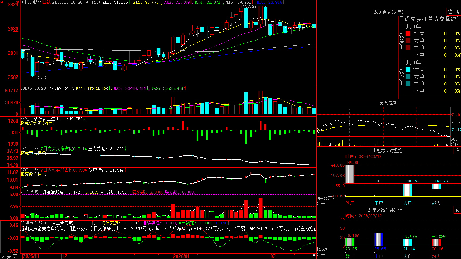The image size is (461, 259).
Task: Select the 12 month timeline marker
Action: [x=65, y=256]
